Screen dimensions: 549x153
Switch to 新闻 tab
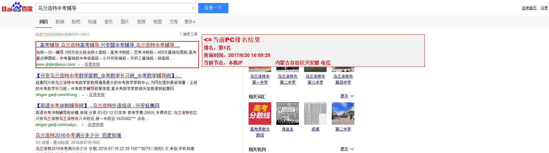(60, 22)
